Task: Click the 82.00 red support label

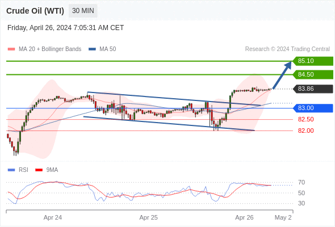Action: pos(305,131)
